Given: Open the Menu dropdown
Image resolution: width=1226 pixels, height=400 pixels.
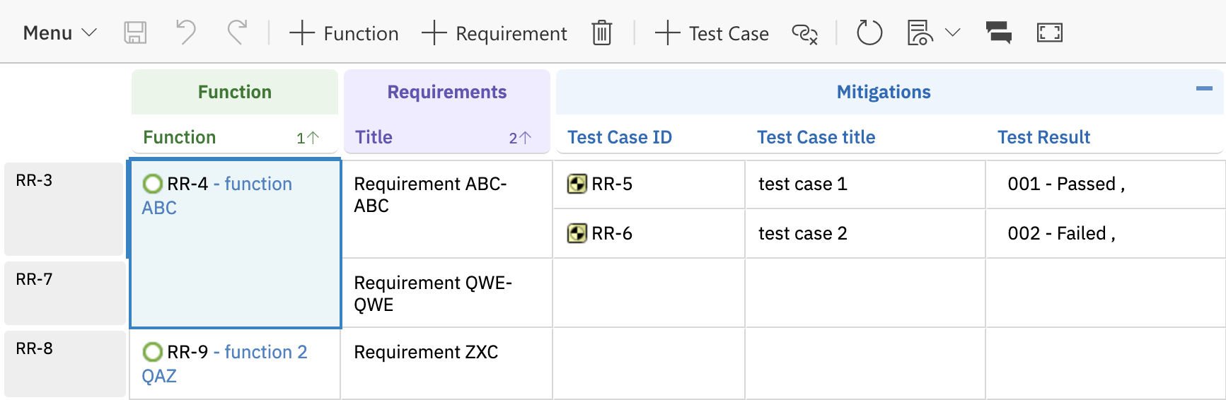Looking at the screenshot, I should (59, 33).
